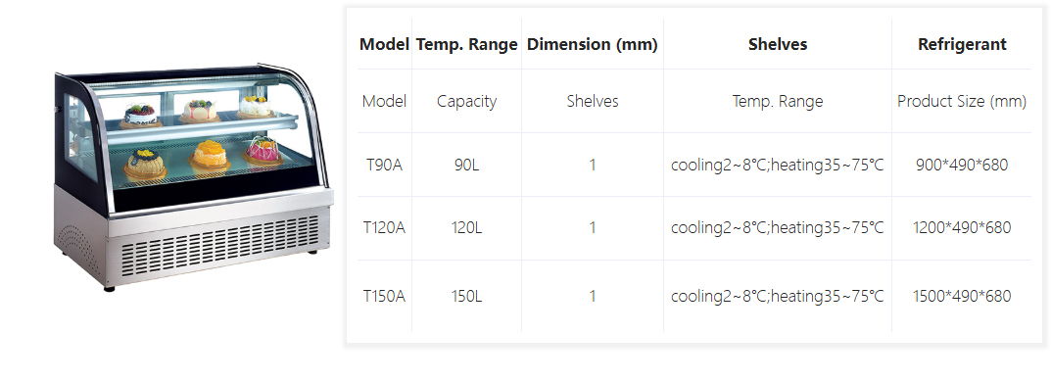Select T150A temperature range text
The height and width of the screenshot is (382, 1051).
click(778, 296)
